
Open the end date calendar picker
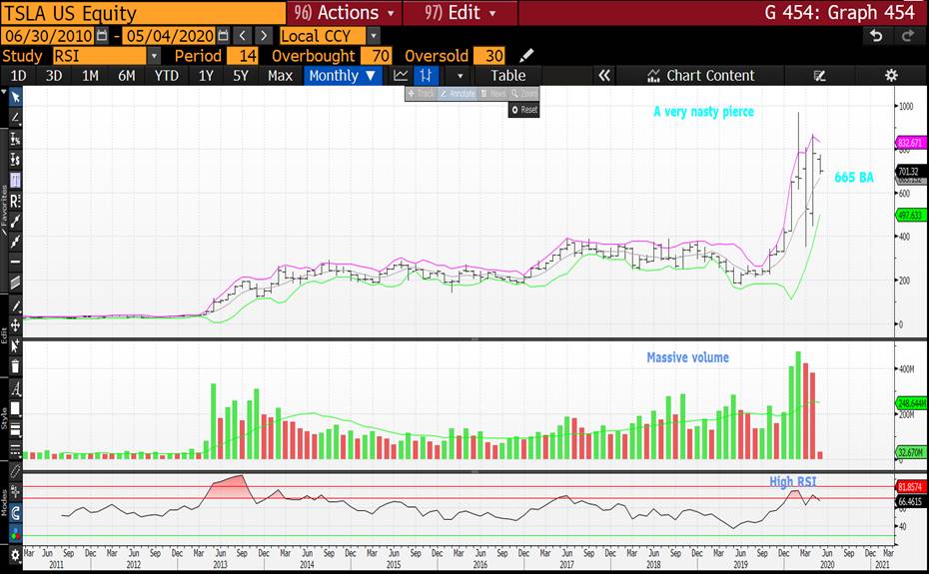point(223,36)
